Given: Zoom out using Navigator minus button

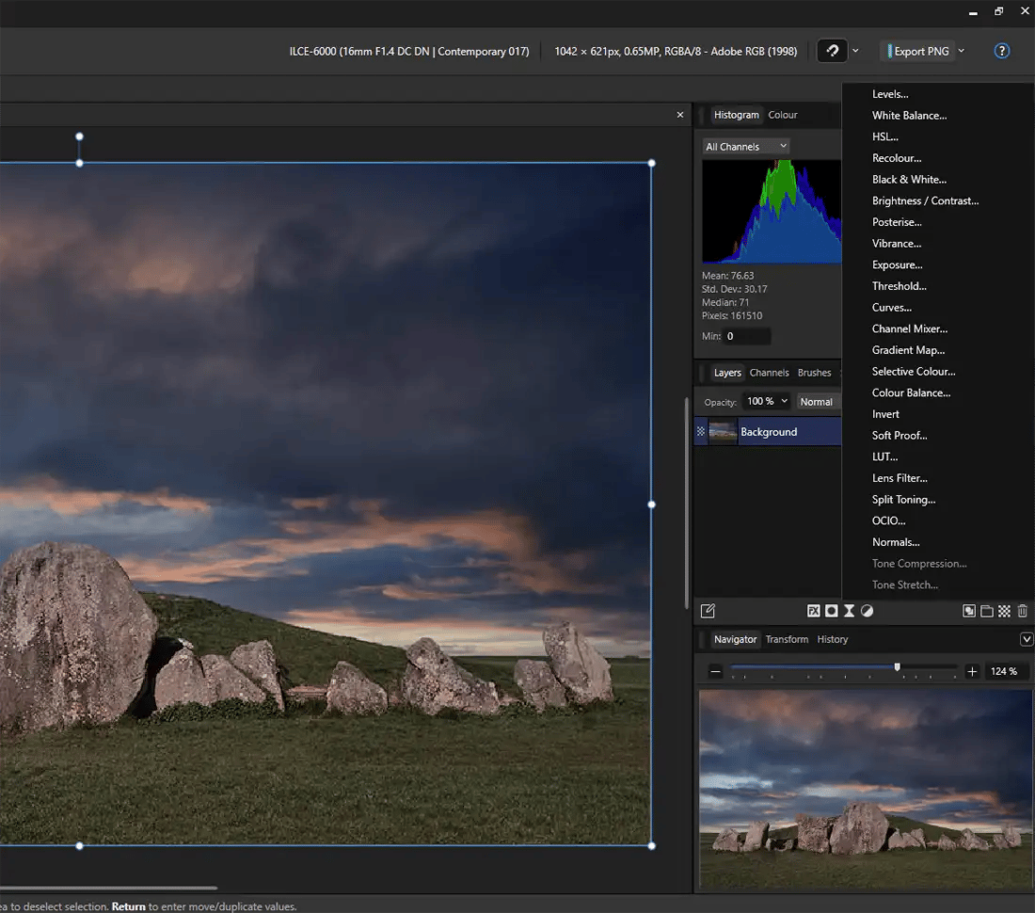Looking at the screenshot, I should (715, 671).
